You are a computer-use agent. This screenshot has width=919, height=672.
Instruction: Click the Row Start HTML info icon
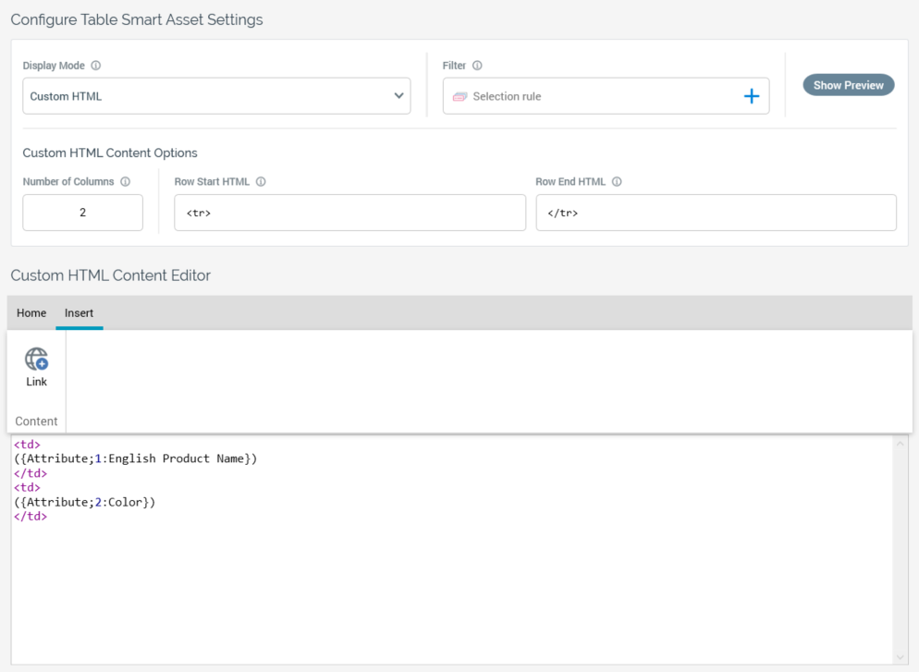click(x=261, y=182)
